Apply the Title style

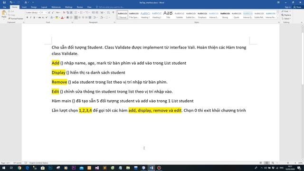(x=168, y=15)
